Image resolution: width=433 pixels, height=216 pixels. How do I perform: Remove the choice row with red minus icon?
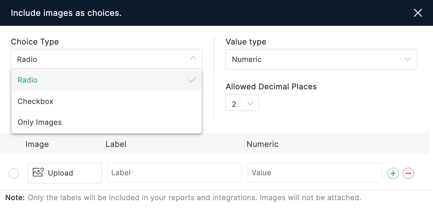(408, 173)
